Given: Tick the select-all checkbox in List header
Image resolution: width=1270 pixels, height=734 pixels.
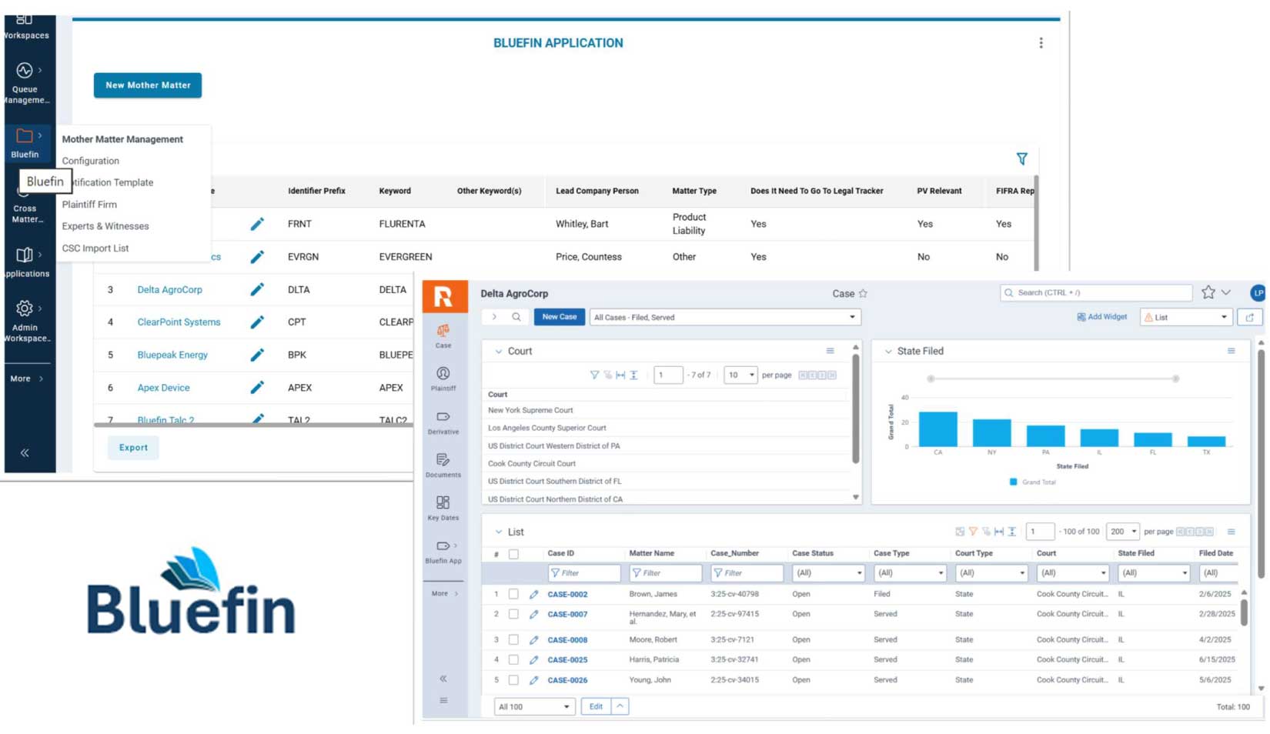Looking at the screenshot, I should (x=513, y=554).
